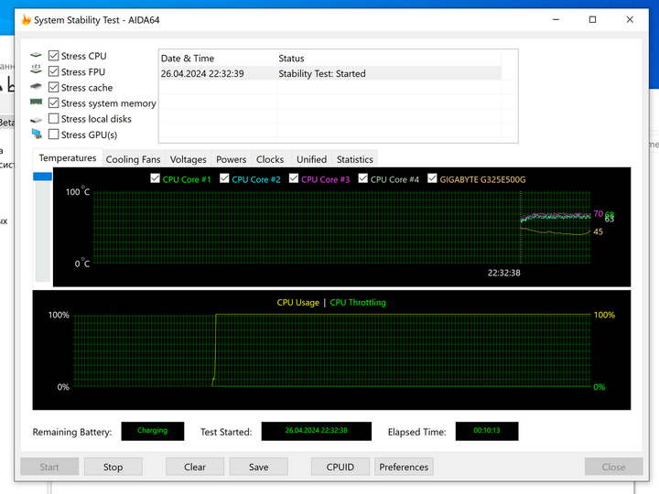Click the disabled Start button

(49, 467)
